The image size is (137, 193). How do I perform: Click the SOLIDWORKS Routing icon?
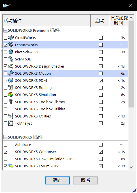(11, 88)
